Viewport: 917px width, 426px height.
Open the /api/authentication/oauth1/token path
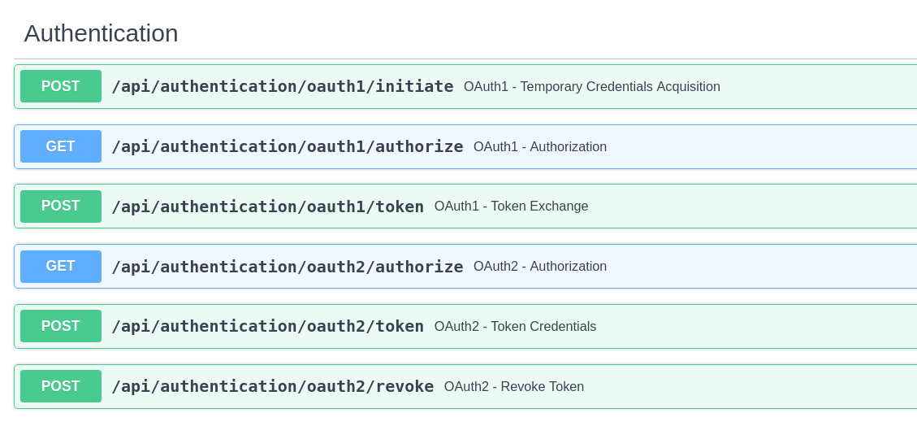point(267,206)
